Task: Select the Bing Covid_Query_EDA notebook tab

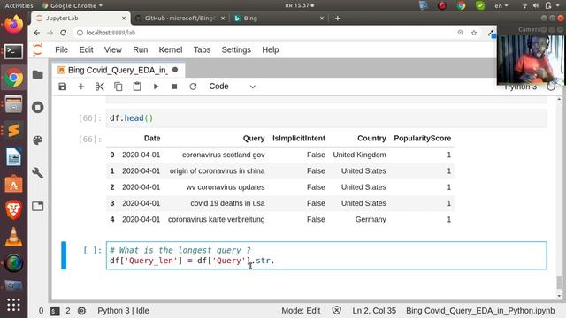Action: click(119, 70)
